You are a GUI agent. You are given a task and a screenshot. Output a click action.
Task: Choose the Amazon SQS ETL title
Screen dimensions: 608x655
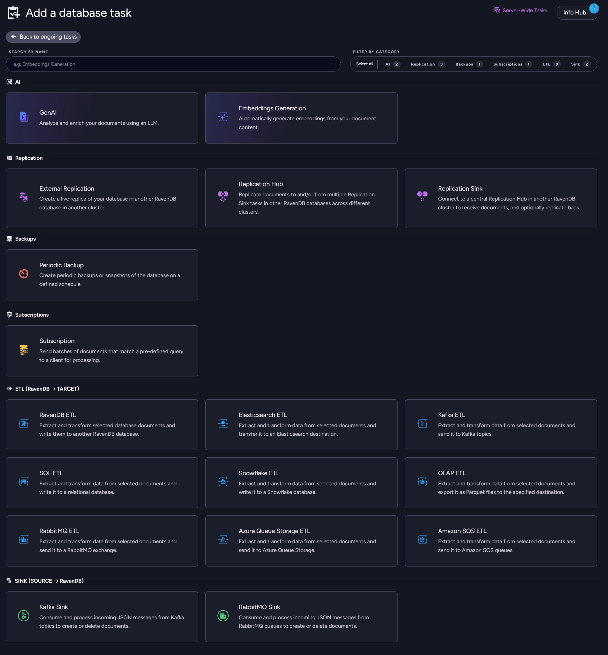click(x=462, y=531)
